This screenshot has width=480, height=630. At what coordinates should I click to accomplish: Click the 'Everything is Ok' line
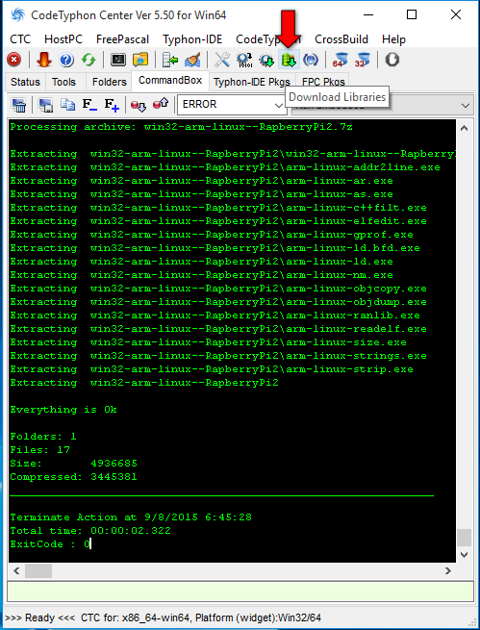click(63, 410)
